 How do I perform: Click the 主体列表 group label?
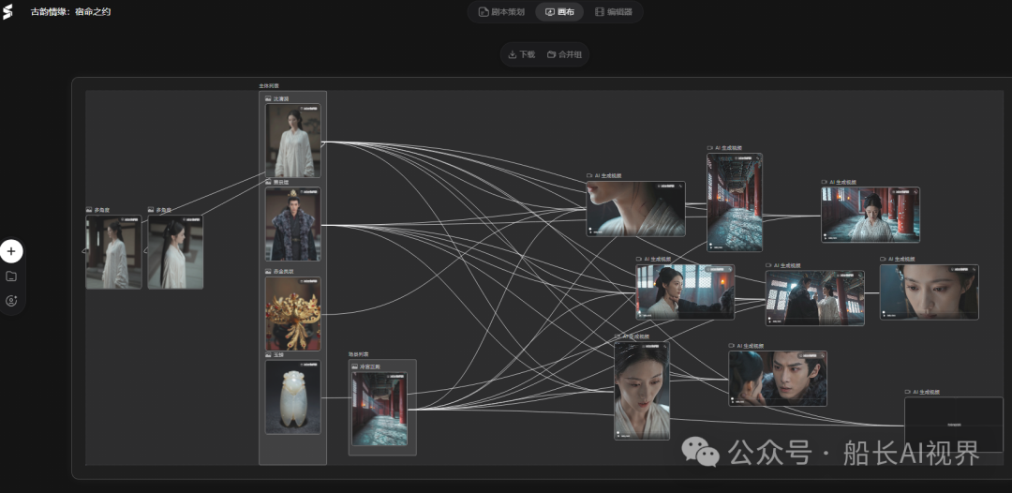point(269,86)
